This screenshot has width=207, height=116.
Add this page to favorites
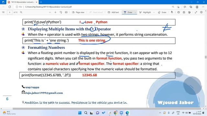point(178,7)
